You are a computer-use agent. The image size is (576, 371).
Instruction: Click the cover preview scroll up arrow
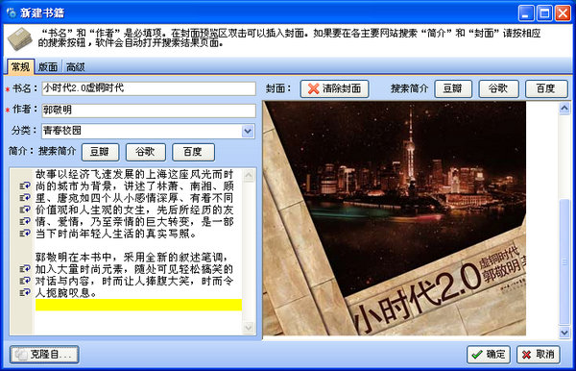pyautogui.click(x=564, y=108)
